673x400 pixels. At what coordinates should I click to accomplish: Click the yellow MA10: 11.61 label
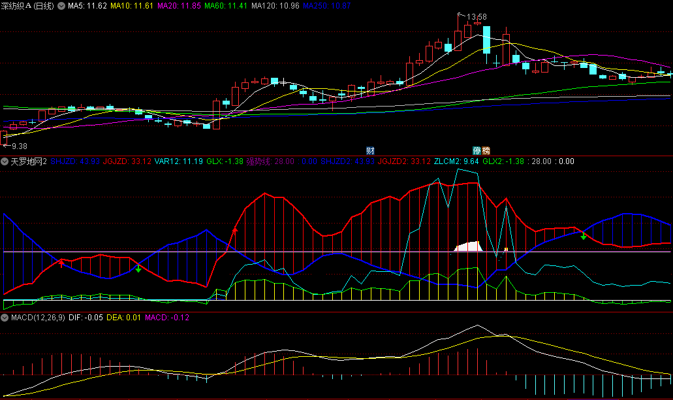(x=132, y=6)
